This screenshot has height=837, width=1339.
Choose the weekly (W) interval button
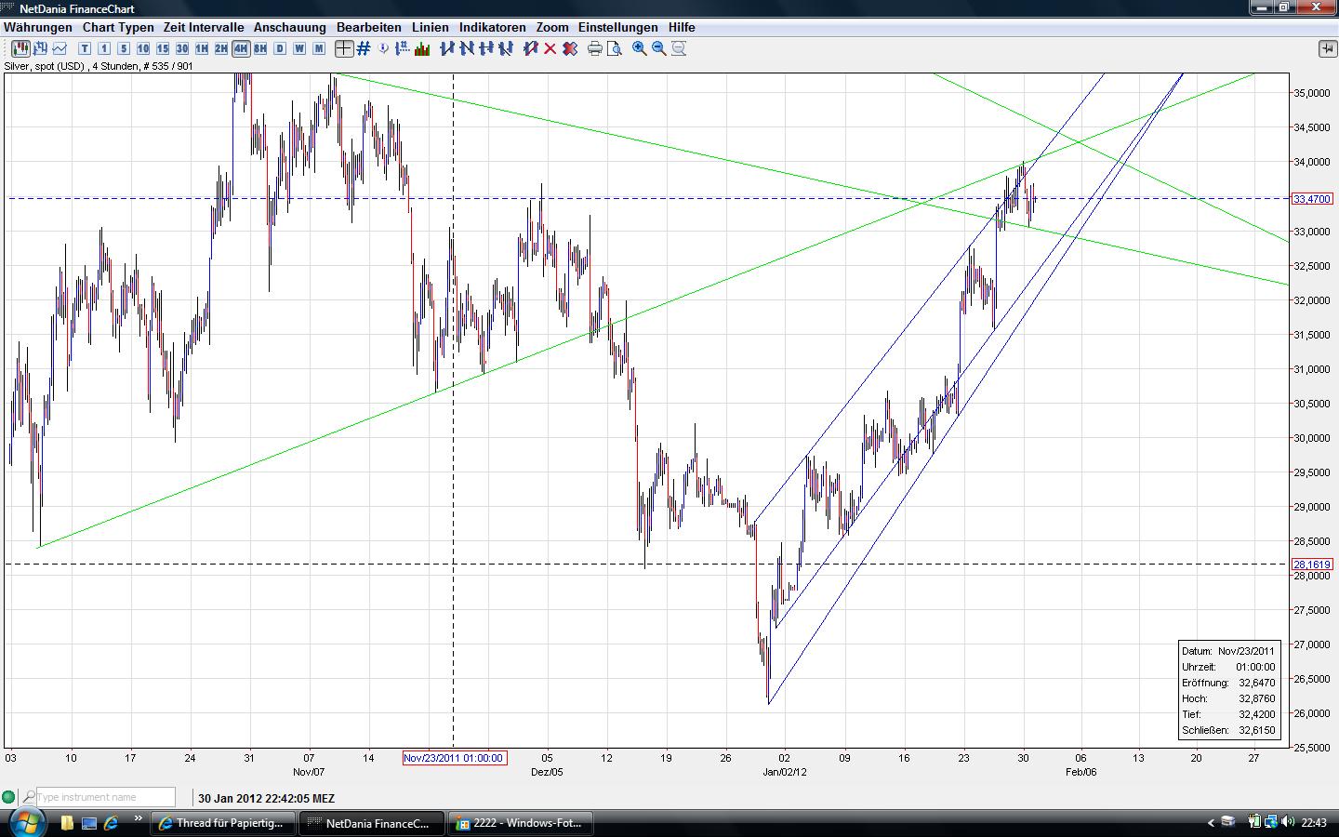tap(299, 48)
